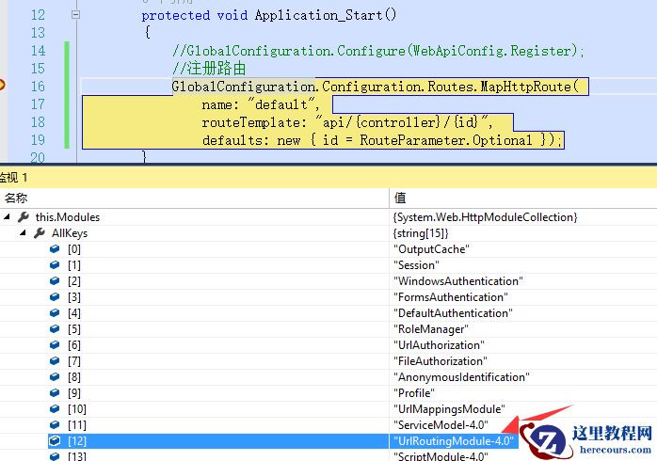
Task: Select watch row [7]
Action: point(328,361)
